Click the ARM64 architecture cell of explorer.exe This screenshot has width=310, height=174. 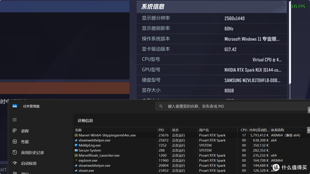pyautogui.click(x=277, y=161)
